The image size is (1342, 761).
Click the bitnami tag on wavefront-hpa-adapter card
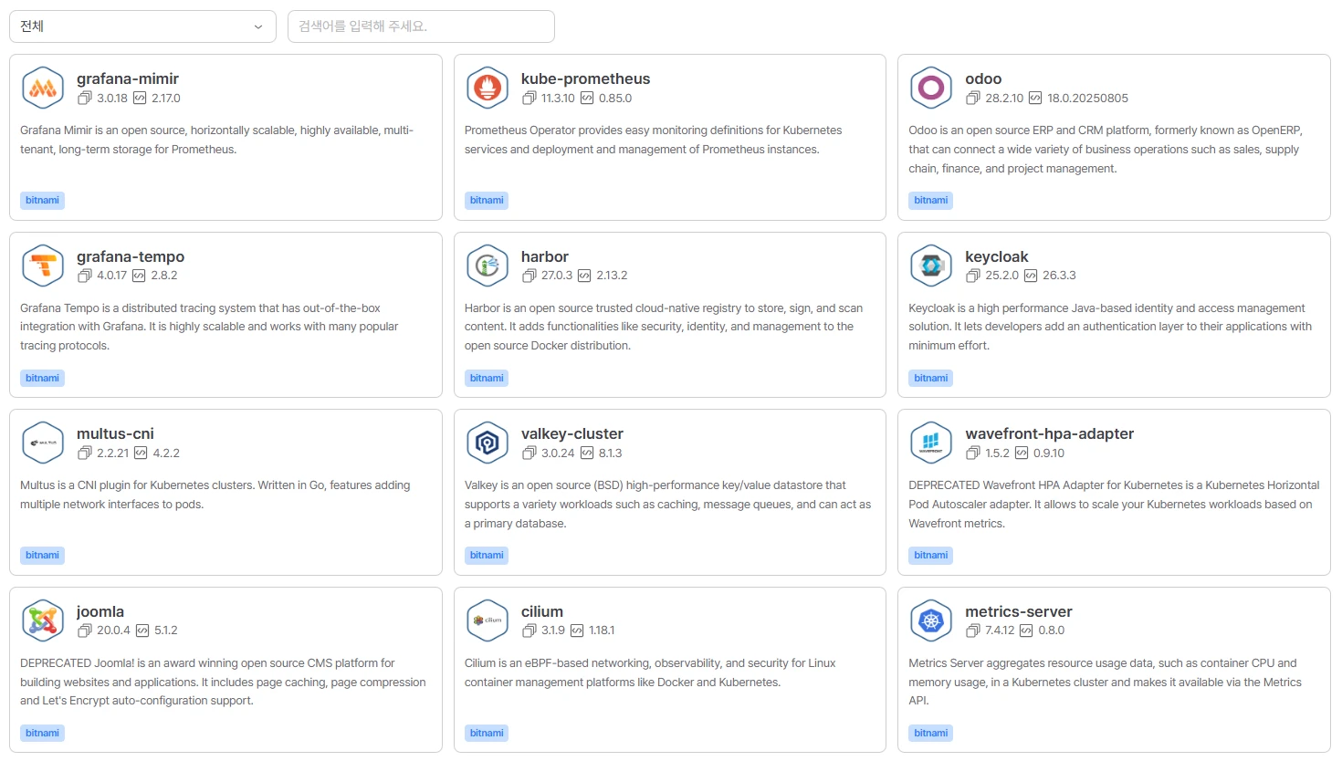[931, 555]
